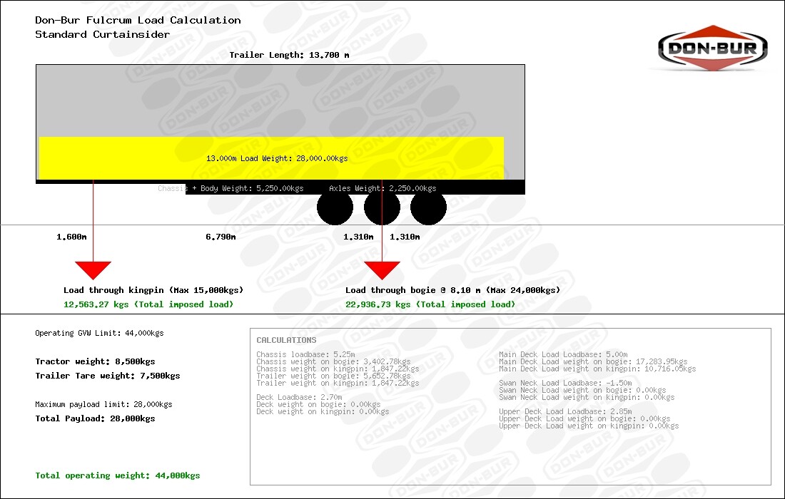Click 'Maximum payload limit: 28,000kgs'
The width and height of the screenshot is (785, 499).
click(x=103, y=404)
